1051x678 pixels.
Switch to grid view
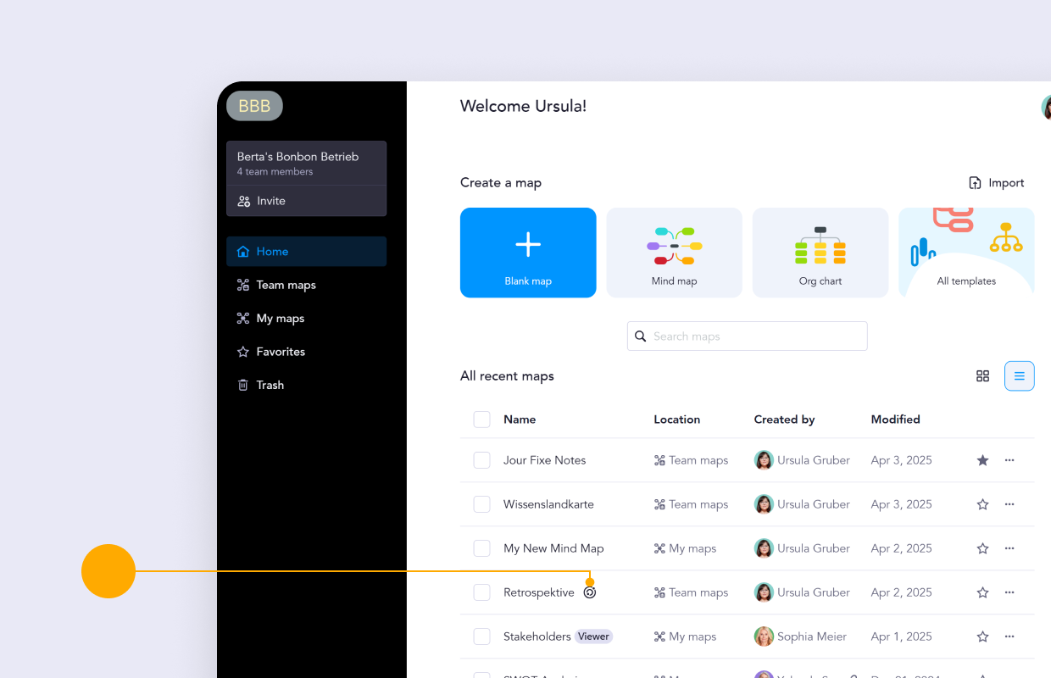coord(983,376)
